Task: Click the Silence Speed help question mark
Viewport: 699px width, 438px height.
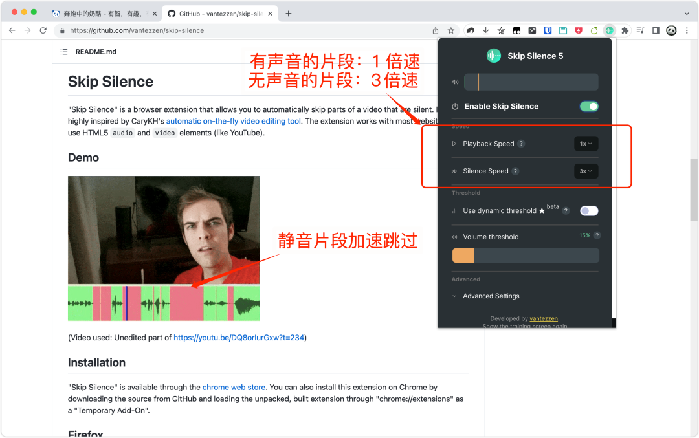Action: point(515,171)
